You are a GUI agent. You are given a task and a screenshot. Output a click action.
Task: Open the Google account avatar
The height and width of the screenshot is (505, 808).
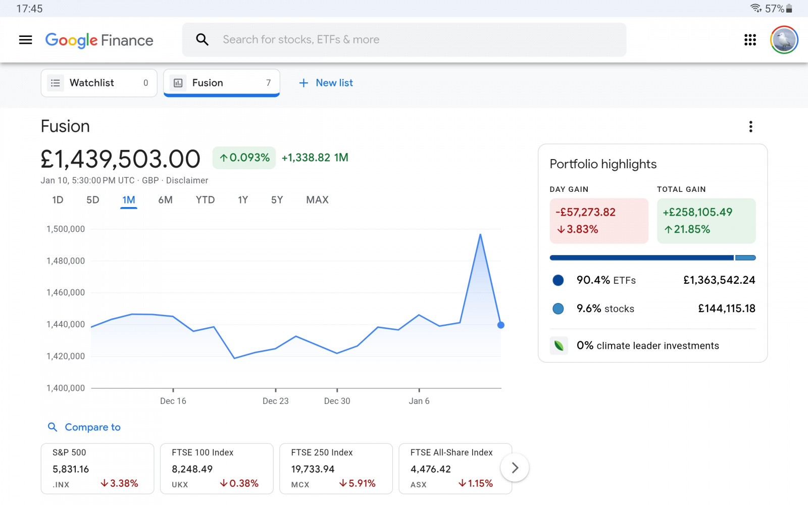[x=784, y=40]
